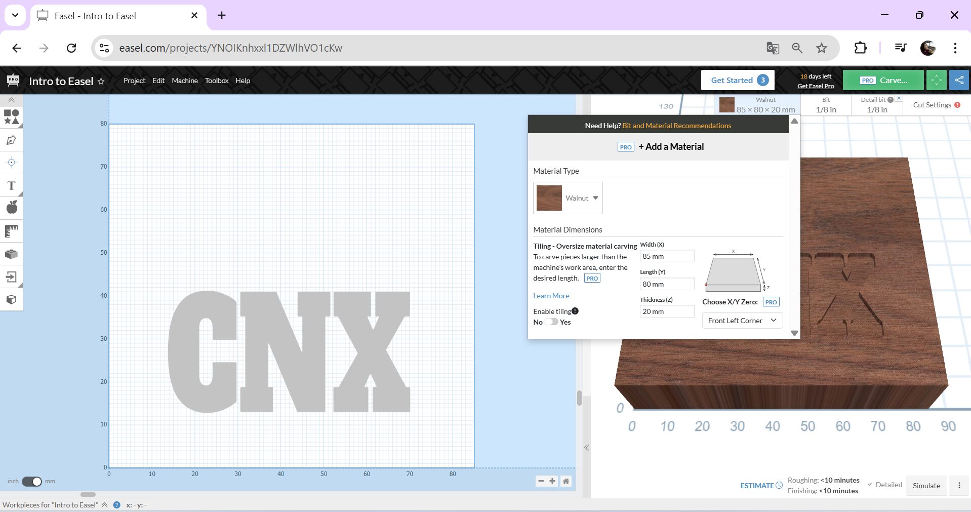Open the Machine menu
The image size is (971, 512).
(x=185, y=81)
